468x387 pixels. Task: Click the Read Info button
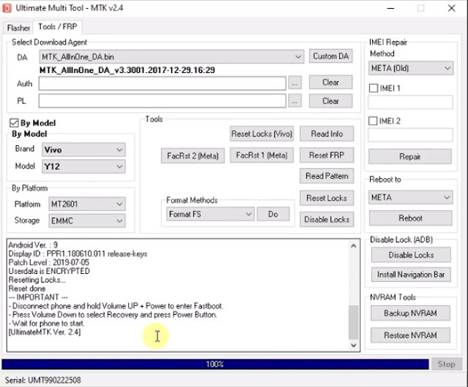tap(327, 134)
